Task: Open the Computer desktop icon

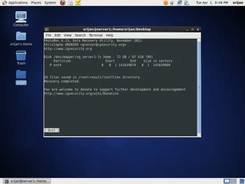Action: 21,19
